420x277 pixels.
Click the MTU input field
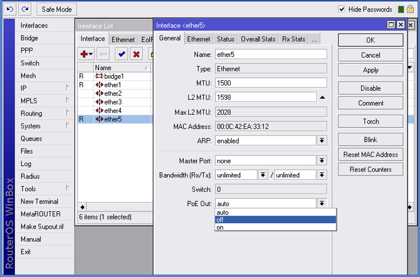[270, 83]
